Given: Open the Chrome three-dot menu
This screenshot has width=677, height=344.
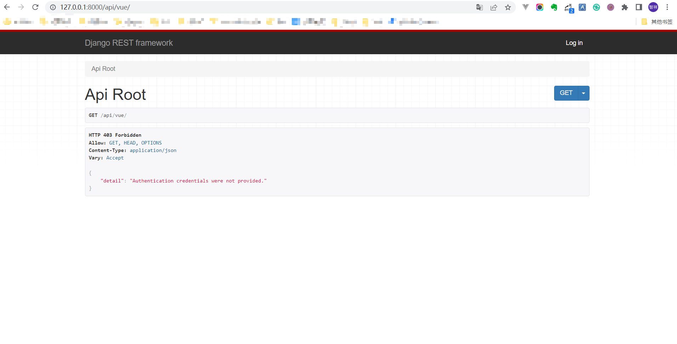Looking at the screenshot, I should tap(667, 7).
